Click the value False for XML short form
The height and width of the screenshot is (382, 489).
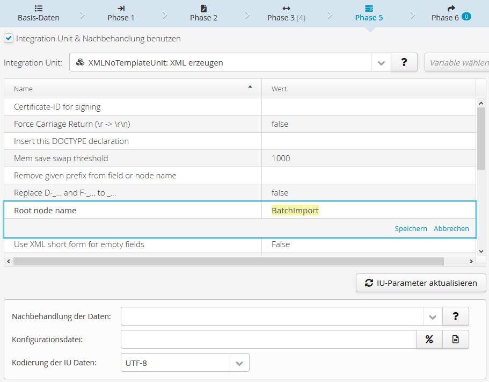(280, 244)
